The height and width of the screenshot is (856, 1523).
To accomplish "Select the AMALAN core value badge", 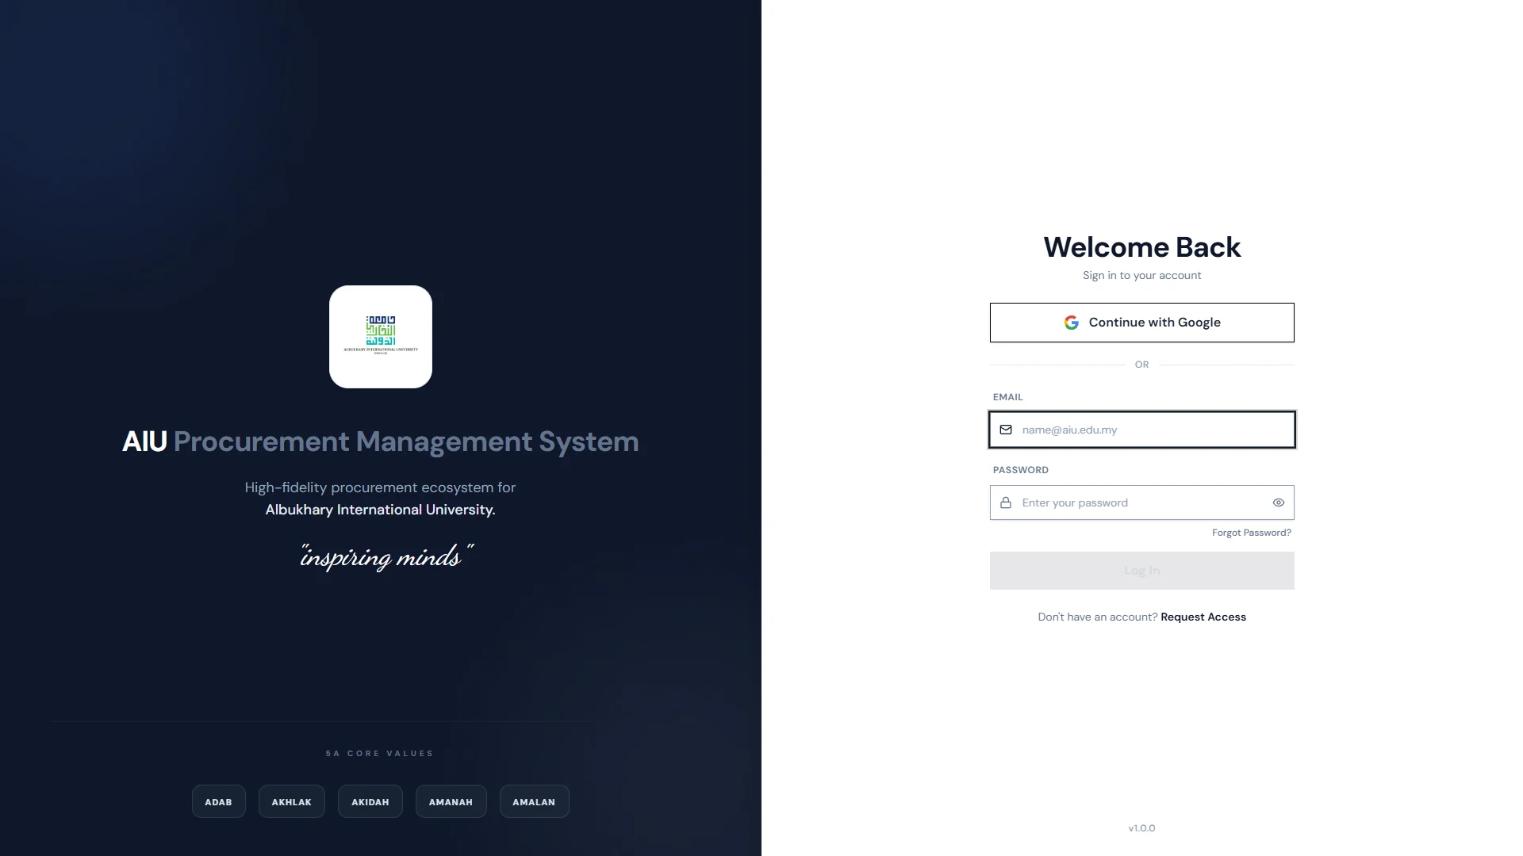I will [534, 801].
